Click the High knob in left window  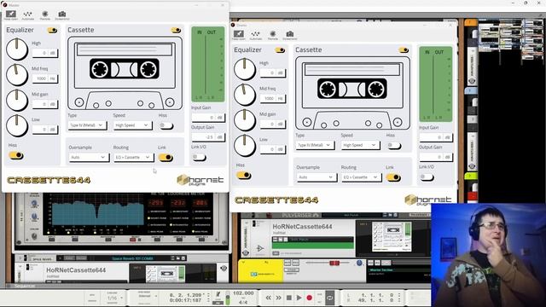click(x=17, y=49)
